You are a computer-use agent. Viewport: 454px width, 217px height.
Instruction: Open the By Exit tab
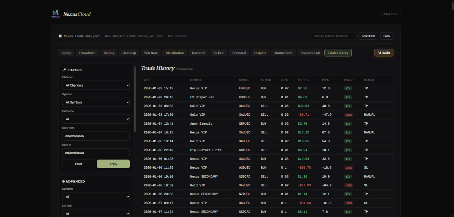218,53
